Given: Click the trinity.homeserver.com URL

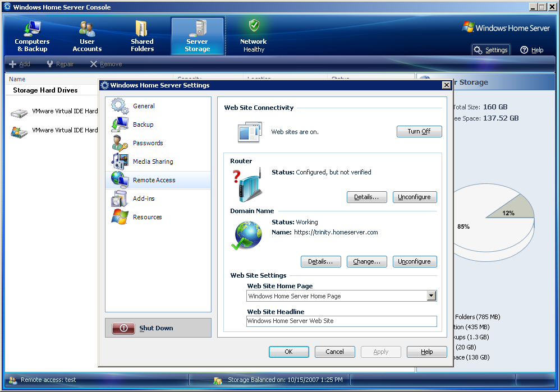Looking at the screenshot, I should tap(336, 232).
